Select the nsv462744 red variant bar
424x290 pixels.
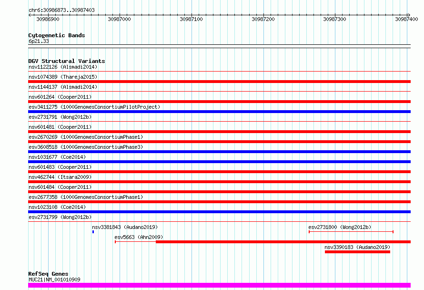[x=219, y=182]
